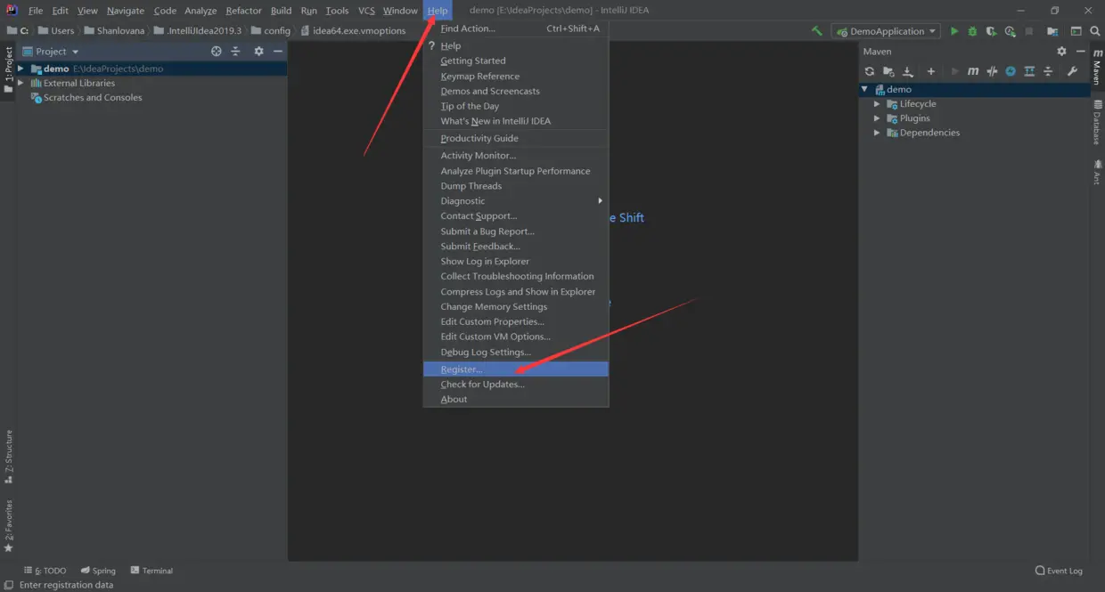The image size is (1105, 592).
Task: Choose Register... in the Help menu
Action: (x=515, y=369)
